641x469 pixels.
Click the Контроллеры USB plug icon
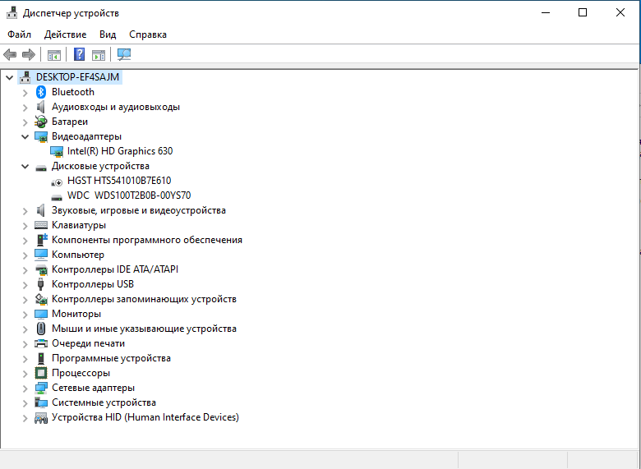coord(40,284)
